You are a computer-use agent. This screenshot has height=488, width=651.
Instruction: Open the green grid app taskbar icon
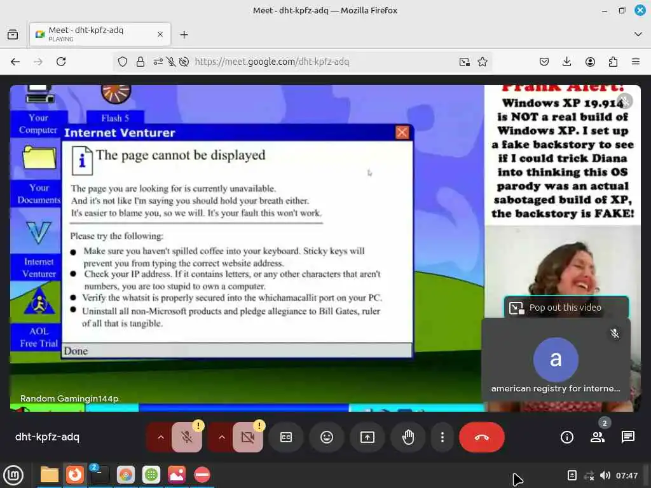tap(151, 475)
